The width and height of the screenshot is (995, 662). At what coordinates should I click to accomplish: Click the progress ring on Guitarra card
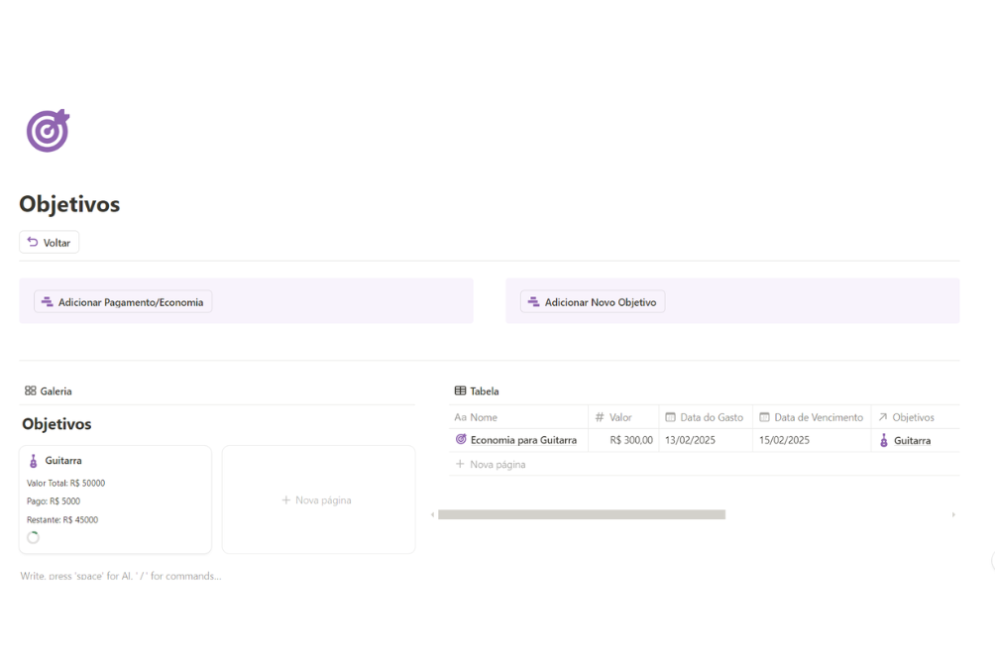pyautogui.click(x=34, y=537)
